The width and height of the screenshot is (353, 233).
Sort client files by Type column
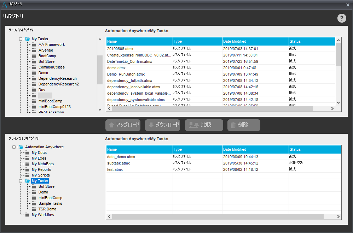click(197, 150)
